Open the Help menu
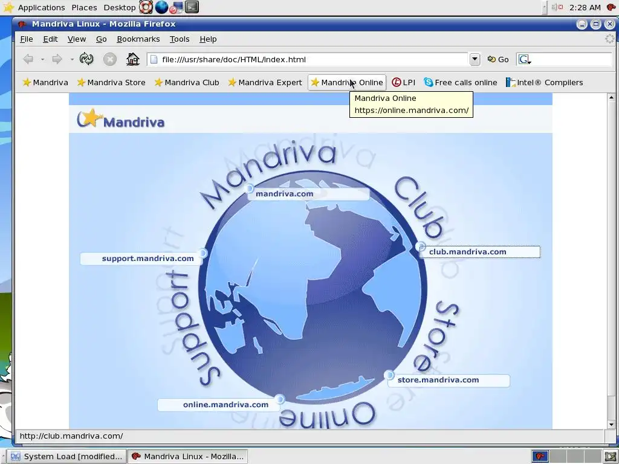The height and width of the screenshot is (464, 619). click(208, 39)
